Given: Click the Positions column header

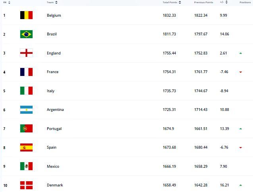Looking at the screenshot, I should (245, 2).
